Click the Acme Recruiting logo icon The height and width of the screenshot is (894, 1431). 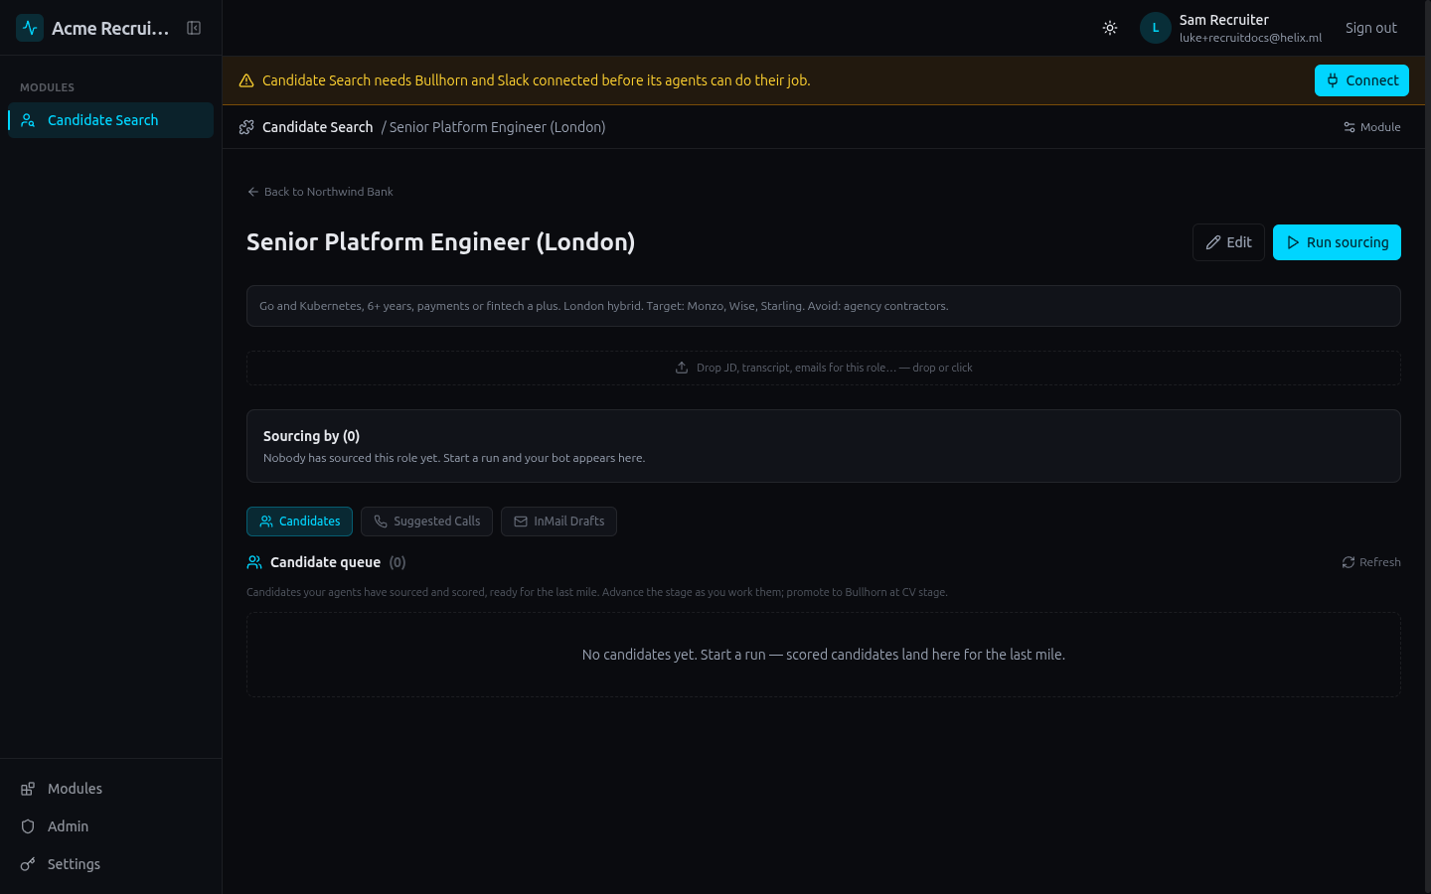[x=30, y=28]
